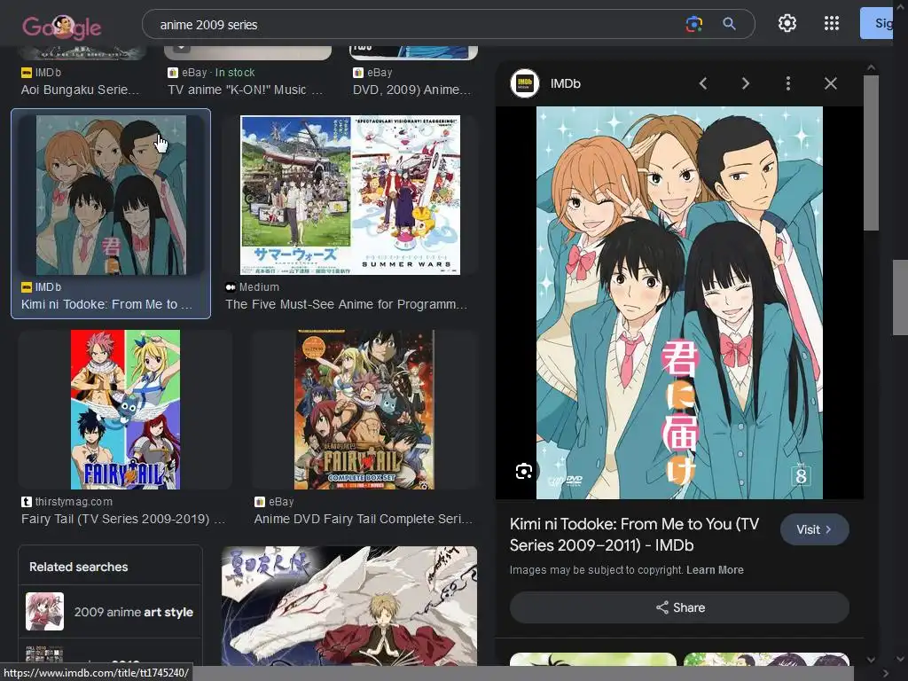Open Google Lens search by image
Image resolution: width=908 pixels, height=681 pixels.
(693, 24)
